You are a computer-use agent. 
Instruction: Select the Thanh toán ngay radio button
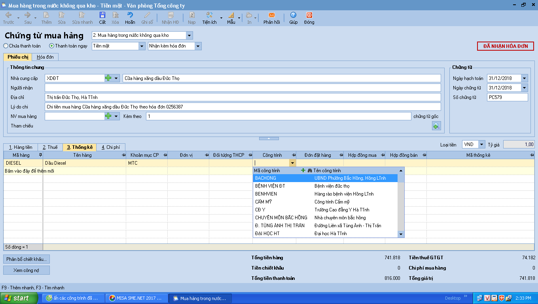tap(52, 46)
